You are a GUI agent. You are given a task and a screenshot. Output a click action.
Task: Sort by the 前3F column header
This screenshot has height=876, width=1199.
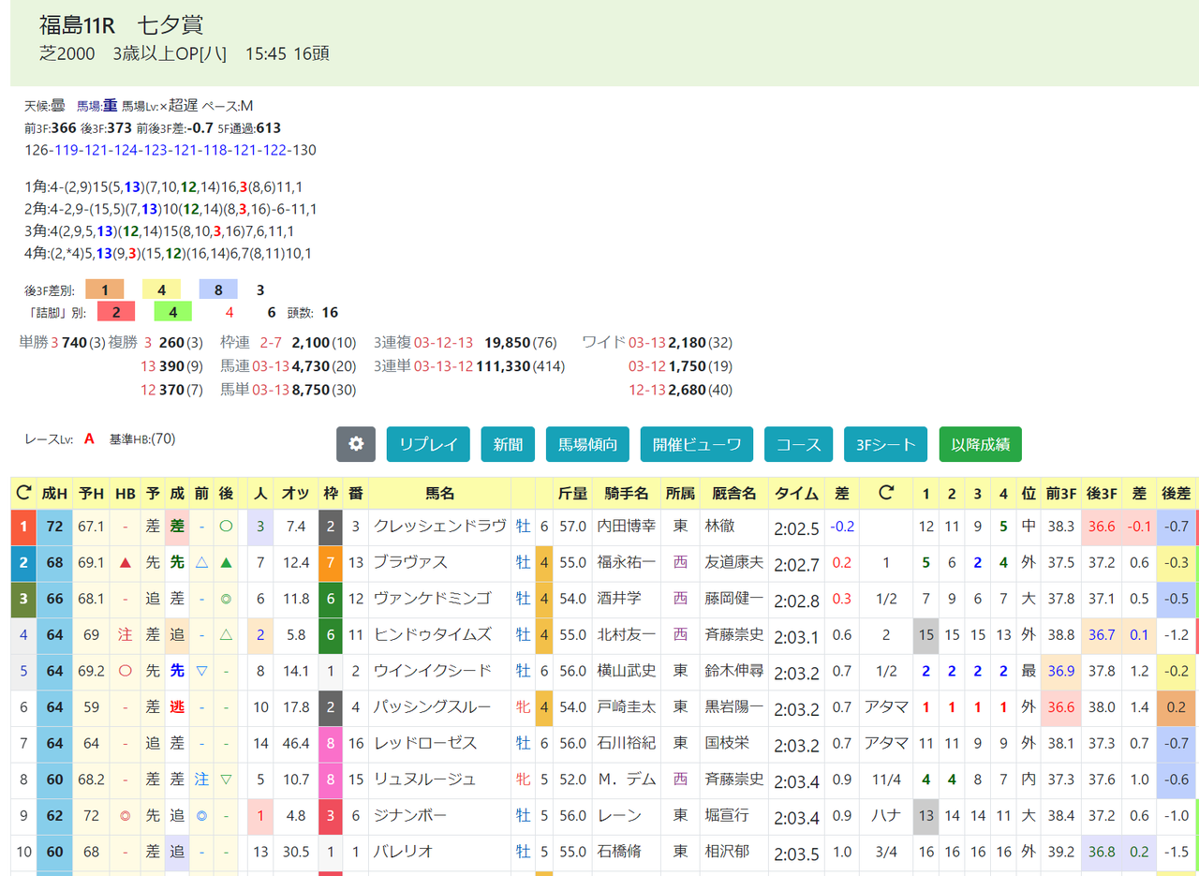click(x=1061, y=492)
